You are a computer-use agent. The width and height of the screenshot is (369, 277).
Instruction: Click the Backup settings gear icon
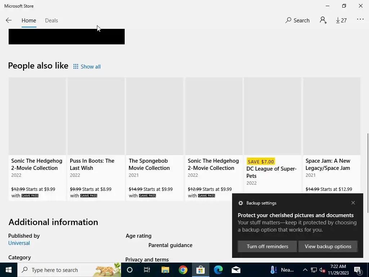[x=240, y=203]
